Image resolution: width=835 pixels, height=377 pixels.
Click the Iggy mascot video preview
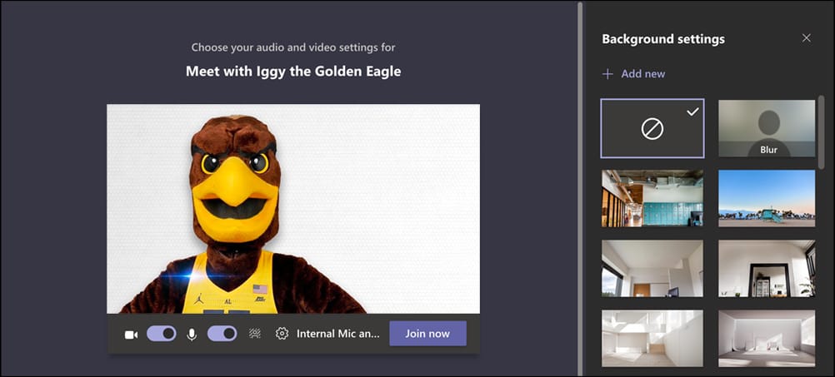pos(292,208)
